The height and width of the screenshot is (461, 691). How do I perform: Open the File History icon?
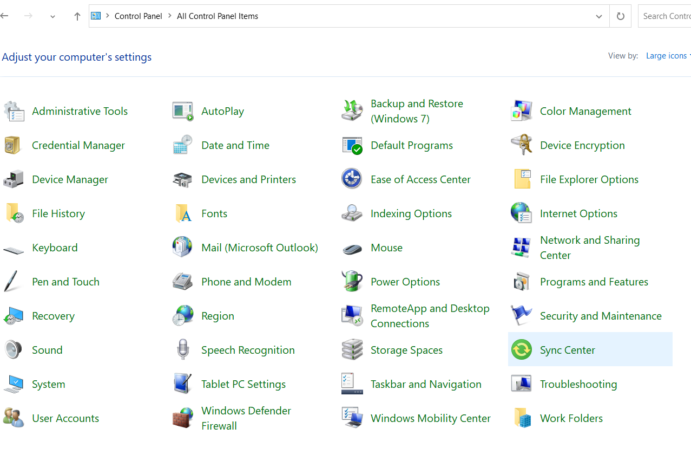click(14, 213)
